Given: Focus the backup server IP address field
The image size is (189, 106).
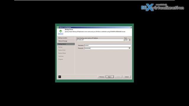Looking at the screenshot, I should [x=100, y=40].
